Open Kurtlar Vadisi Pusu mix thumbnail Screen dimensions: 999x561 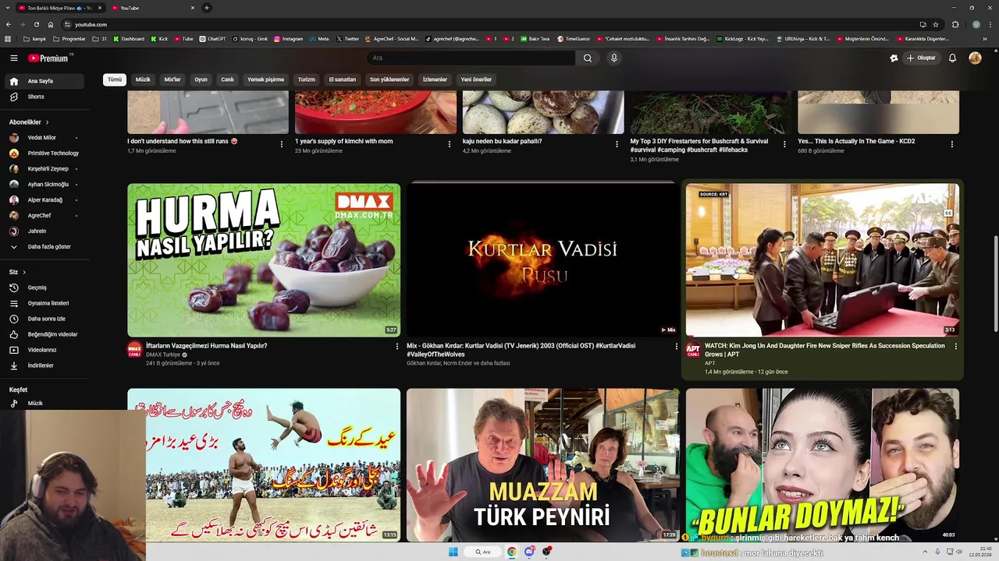[x=542, y=260]
